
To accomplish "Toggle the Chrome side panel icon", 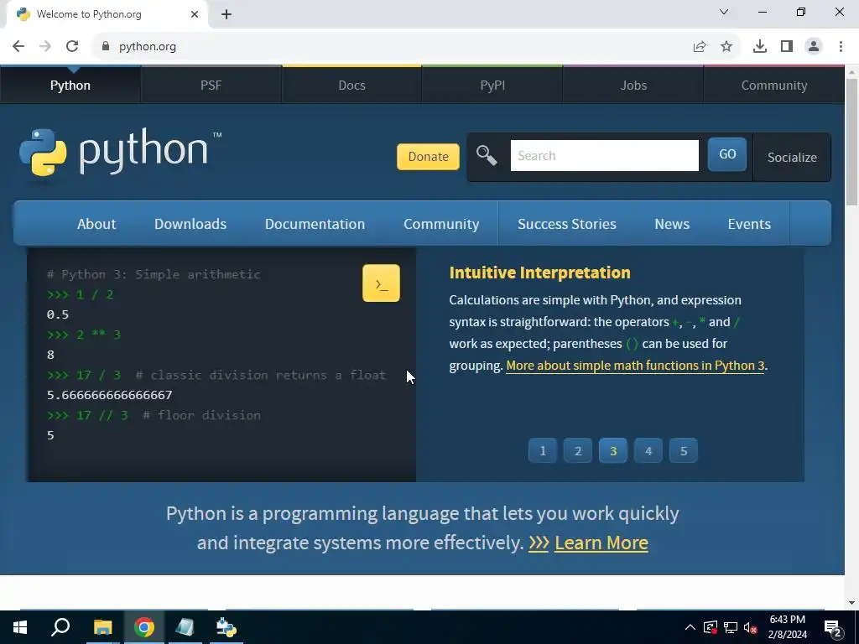I will point(787,47).
